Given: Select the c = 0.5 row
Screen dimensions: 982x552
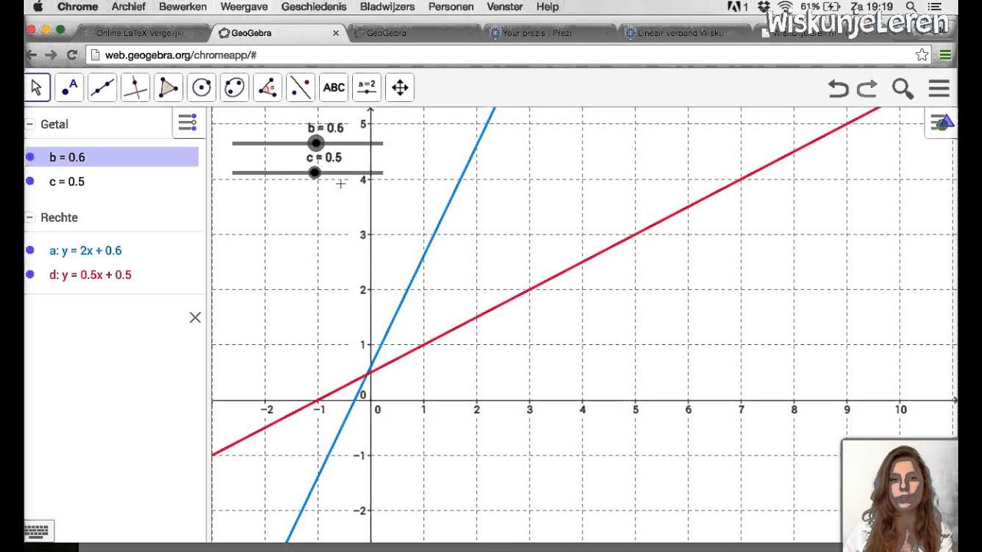Looking at the screenshot, I should point(111,182).
